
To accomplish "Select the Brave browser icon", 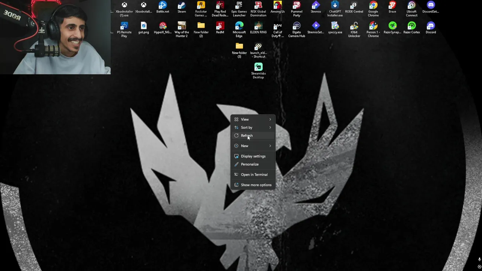I will [392, 7].
